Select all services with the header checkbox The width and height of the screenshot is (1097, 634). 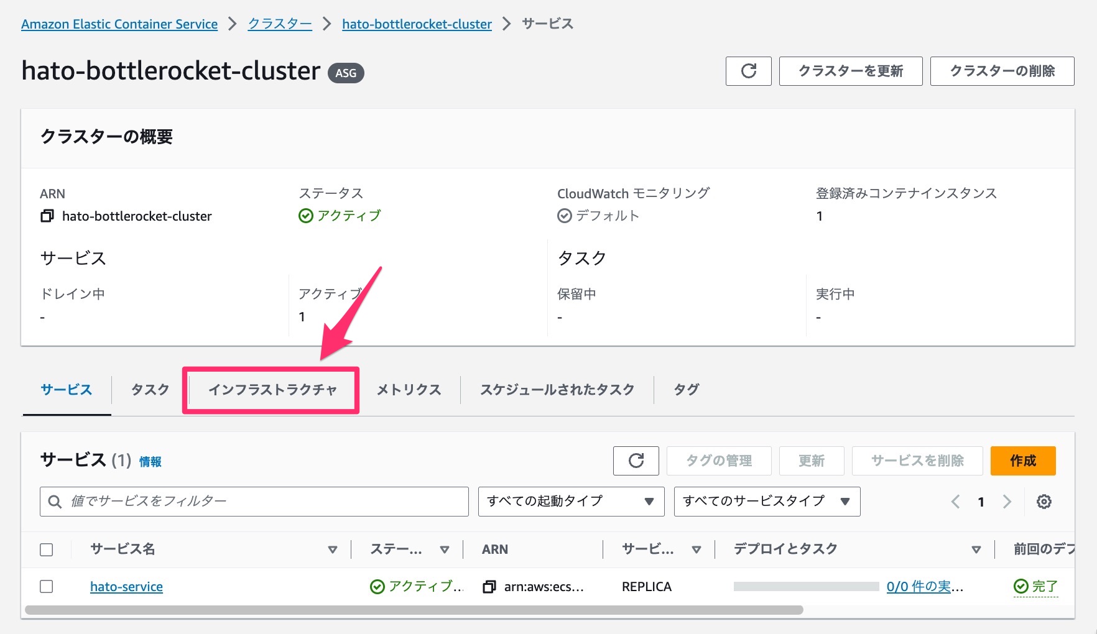[47, 549]
